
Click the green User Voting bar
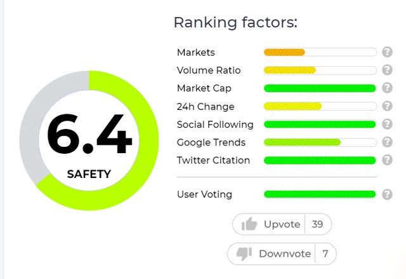(320, 194)
